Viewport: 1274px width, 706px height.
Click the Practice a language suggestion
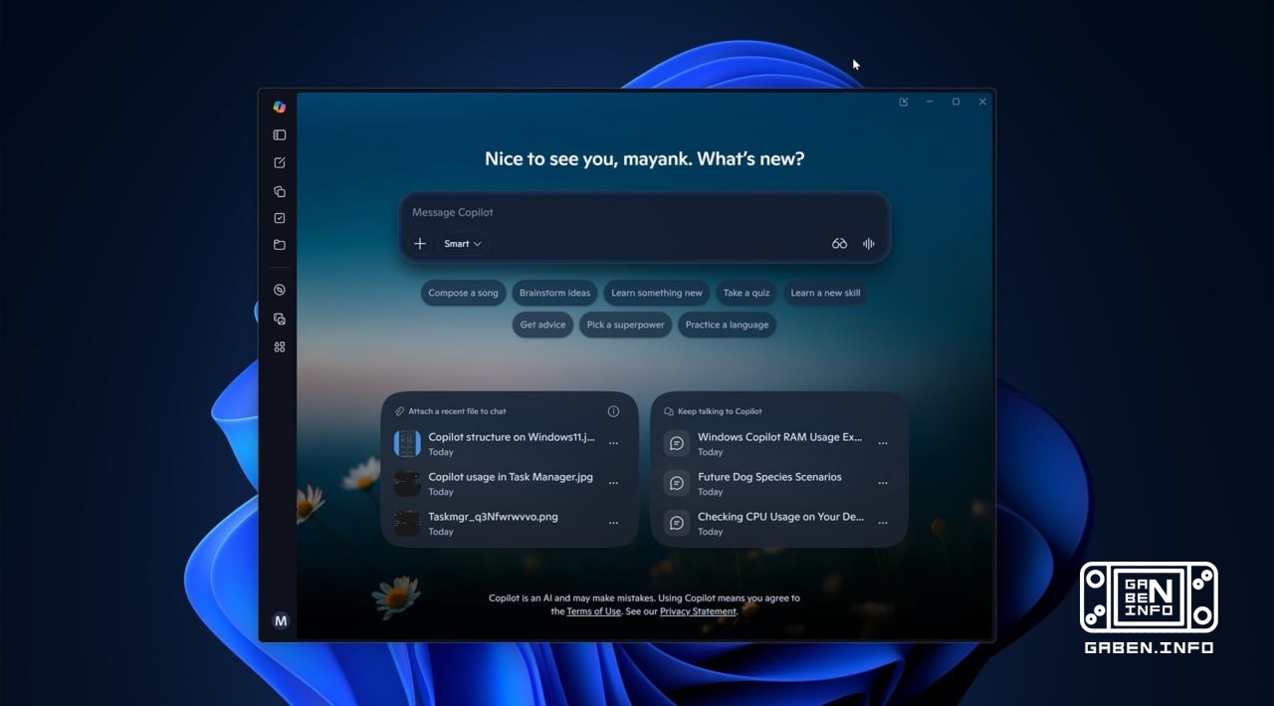[727, 325]
